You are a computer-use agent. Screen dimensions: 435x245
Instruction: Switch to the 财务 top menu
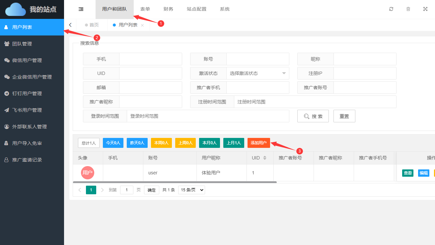(168, 9)
